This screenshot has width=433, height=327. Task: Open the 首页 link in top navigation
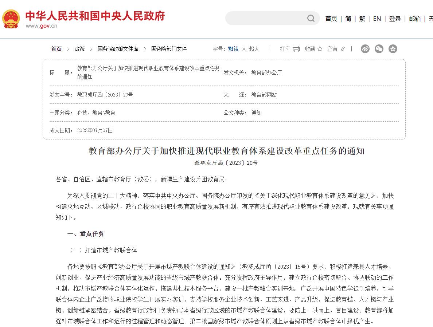(x=331, y=19)
